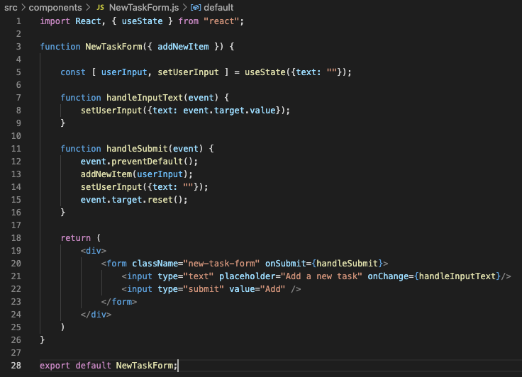This screenshot has width=522, height=377.
Task: Expand the chevron after src breadcrumb
Action: (x=23, y=7)
